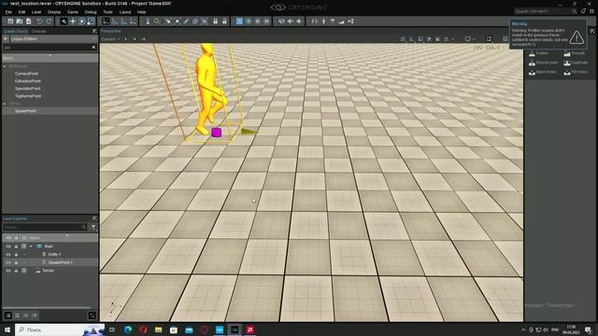Click the Level Explorer search field
Screen dimensions: 598x336
(45, 227)
